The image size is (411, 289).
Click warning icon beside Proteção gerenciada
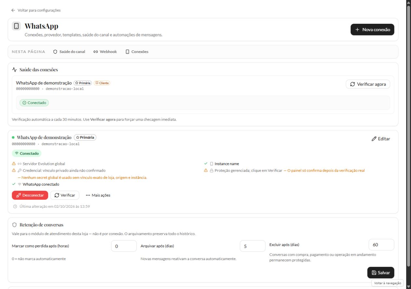point(206,170)
